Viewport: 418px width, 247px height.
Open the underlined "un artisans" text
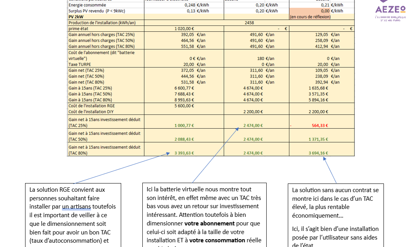coord(76,207)
